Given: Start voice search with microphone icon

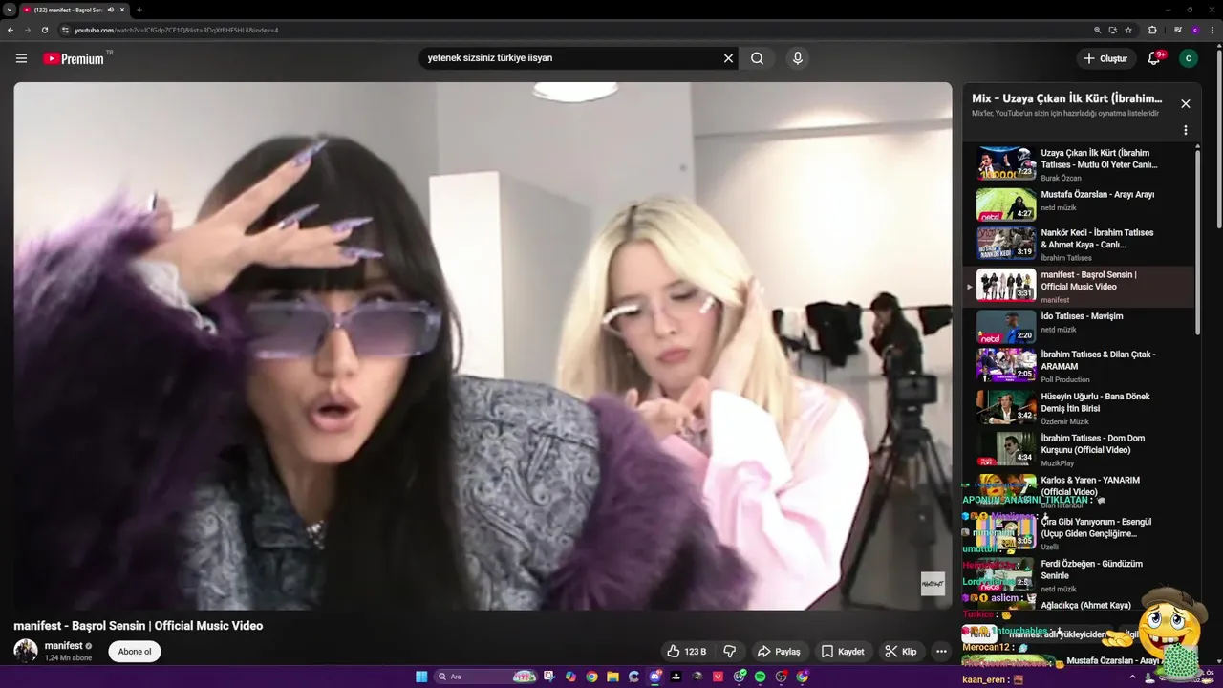Looking at the screenshot, I should click(x=798, y=58).
